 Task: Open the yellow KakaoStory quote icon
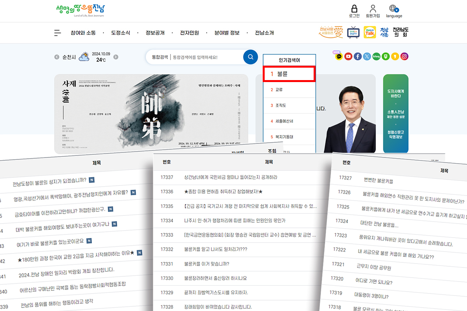(395, 56)
